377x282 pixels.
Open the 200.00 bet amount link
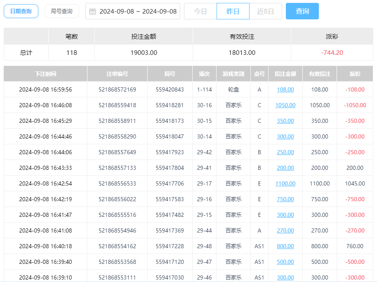pyautogui.click(x=285, y=168)
